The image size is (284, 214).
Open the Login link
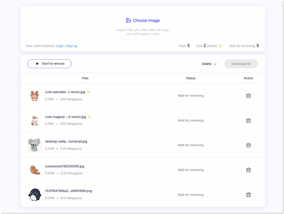(60, 46)
